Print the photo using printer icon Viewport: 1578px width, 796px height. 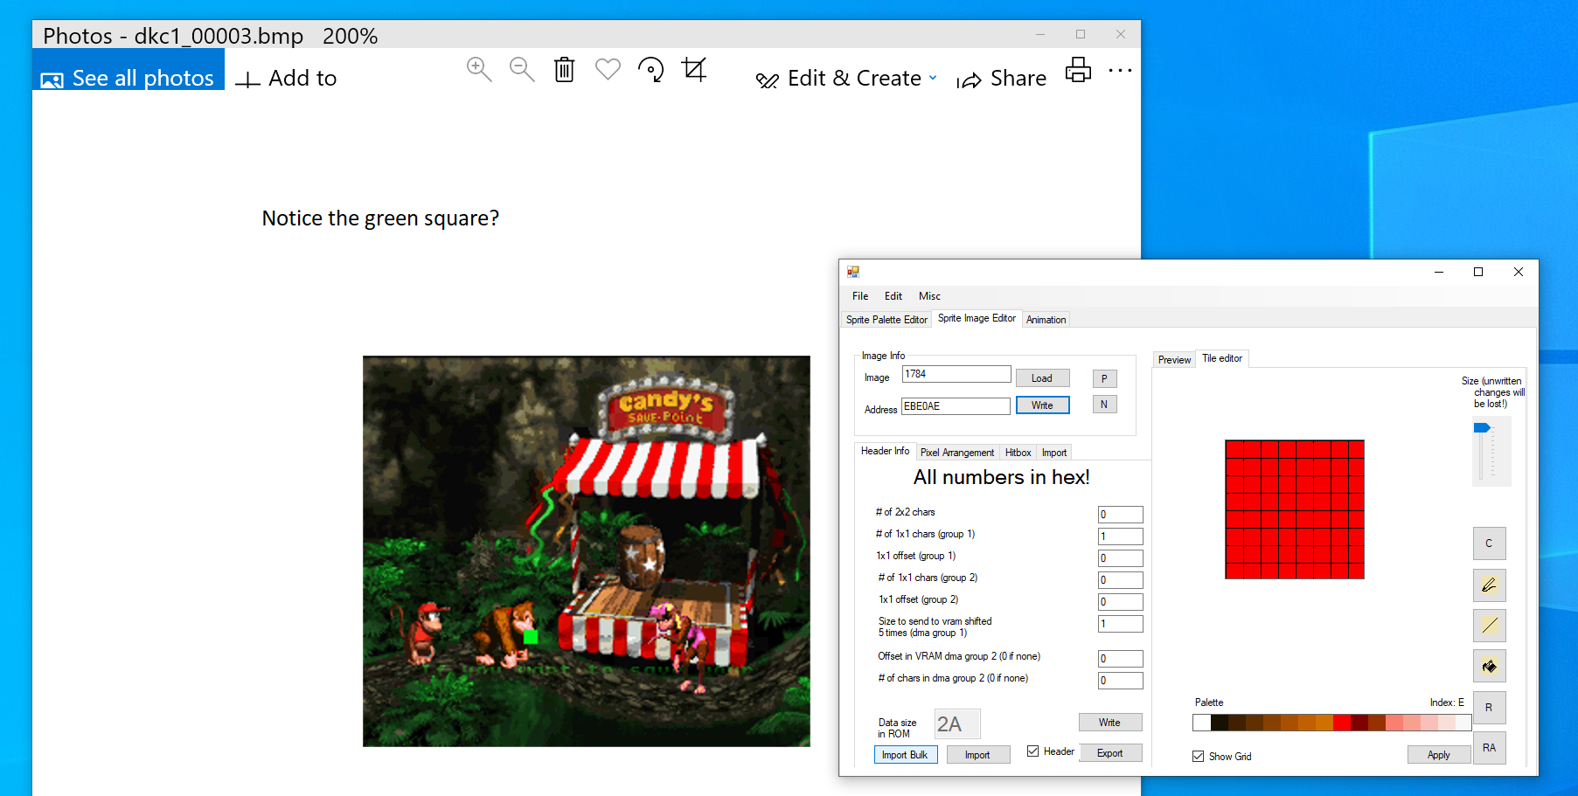1078,70
